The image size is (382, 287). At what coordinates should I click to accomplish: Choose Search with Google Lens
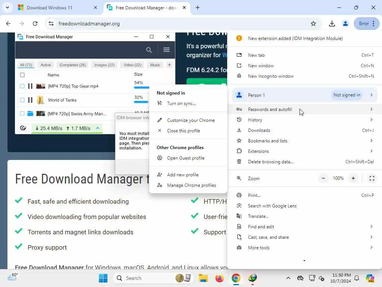[305, 206]
